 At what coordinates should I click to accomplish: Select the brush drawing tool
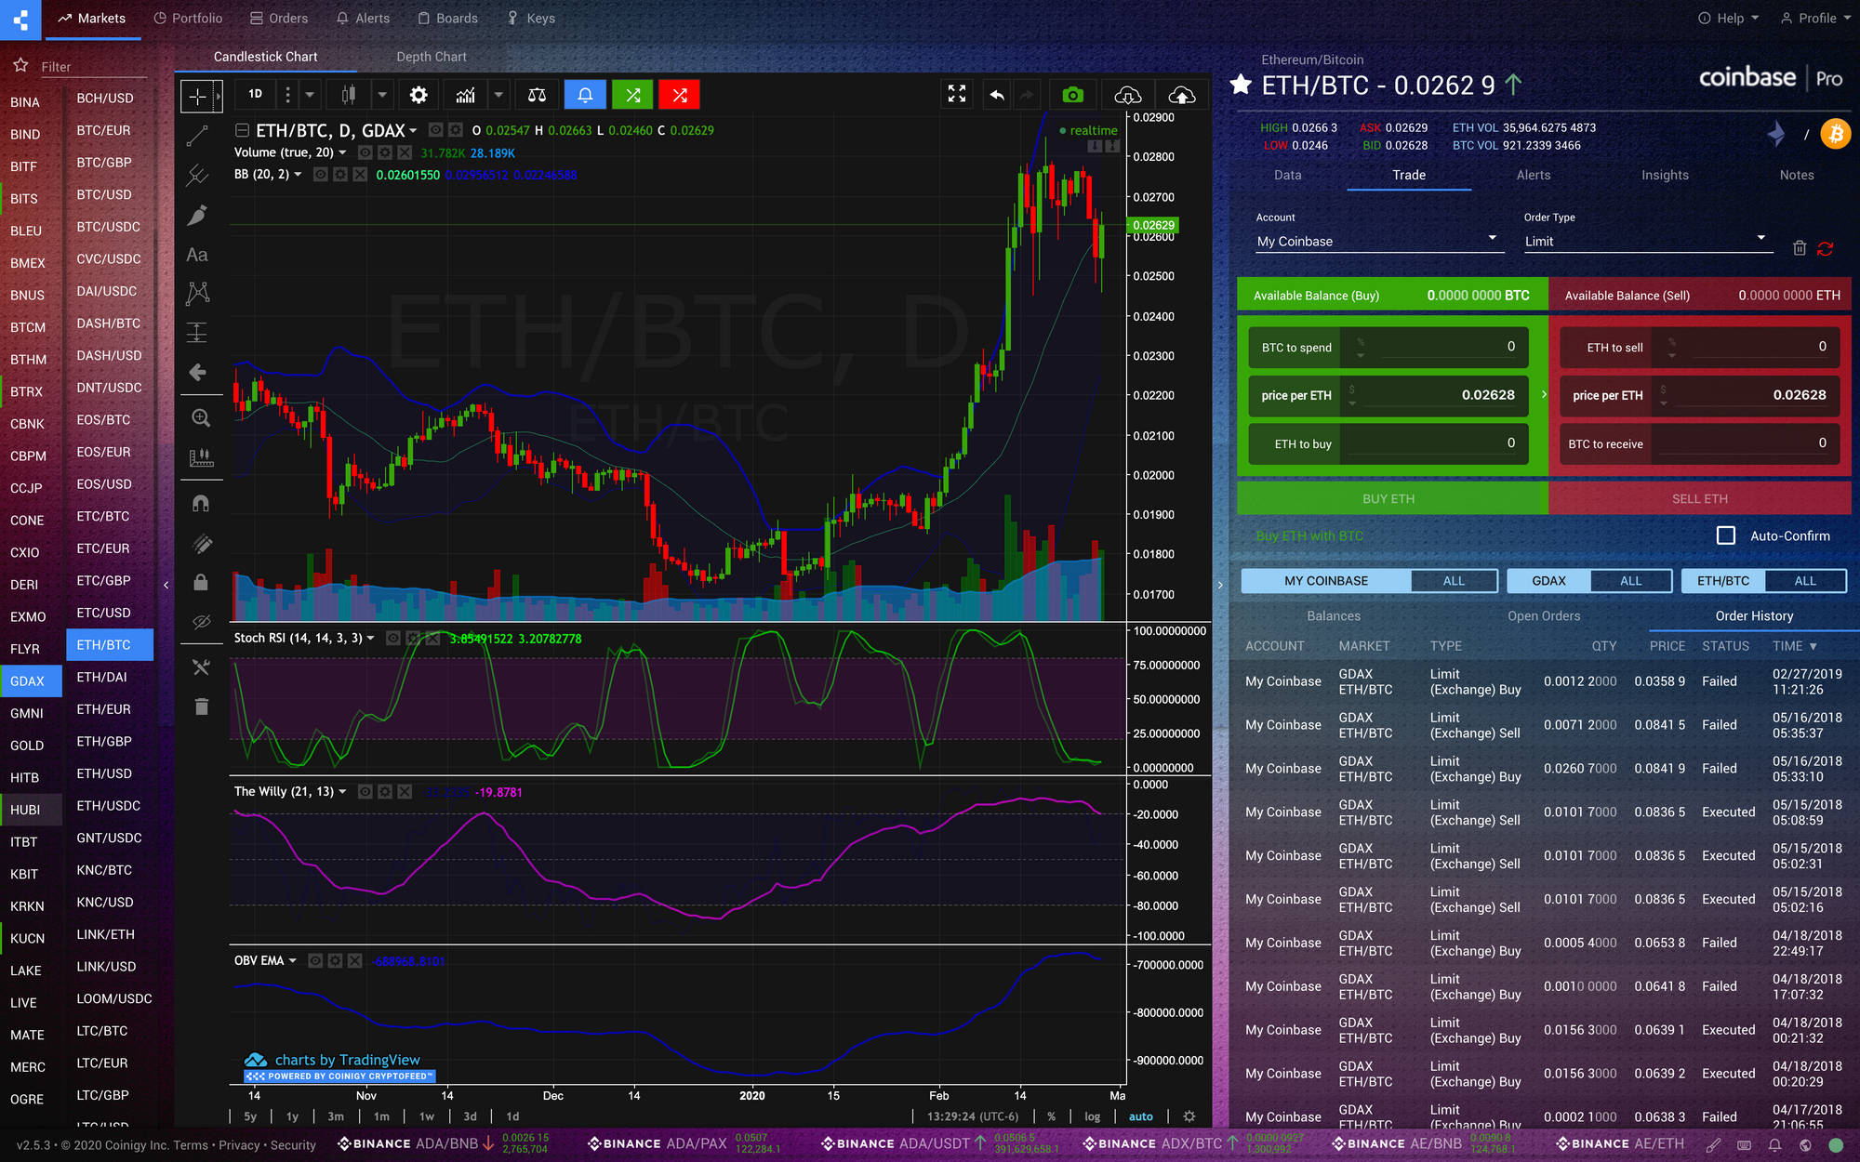(197, 216)
